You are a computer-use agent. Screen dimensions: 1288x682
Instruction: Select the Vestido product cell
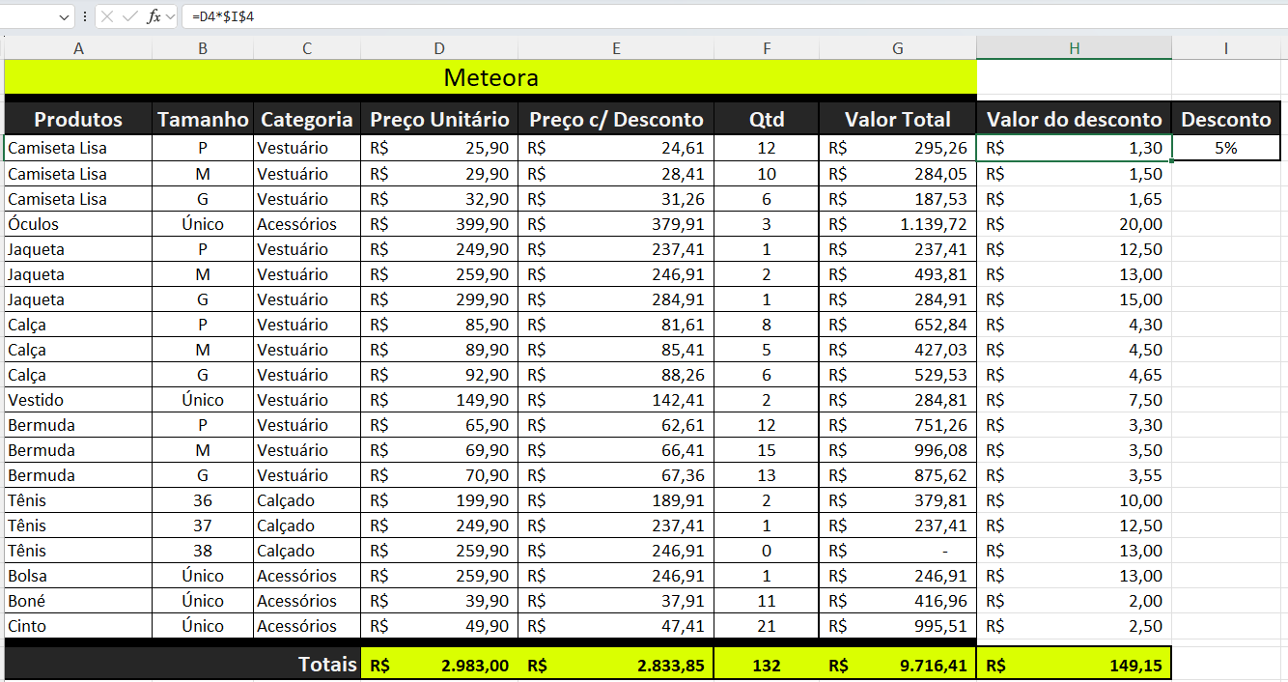point(78,400)
